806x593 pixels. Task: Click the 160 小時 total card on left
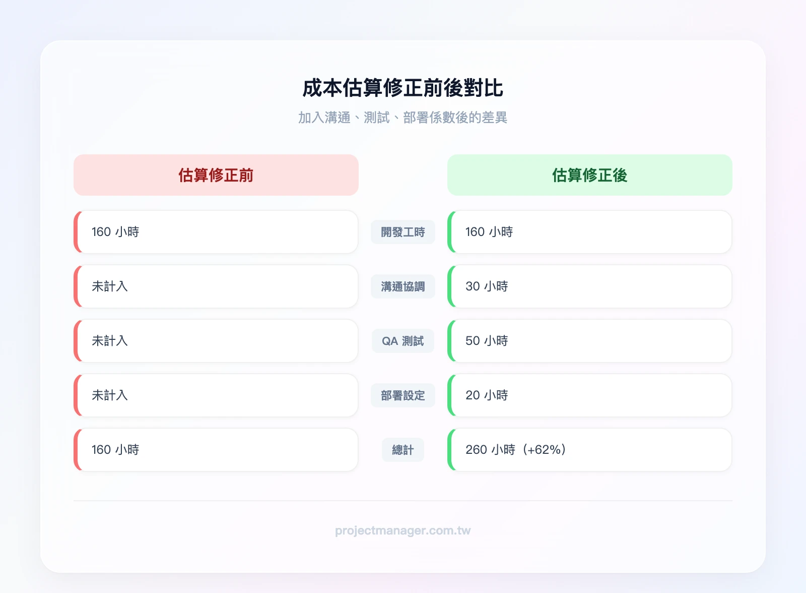tap(216, 450)
